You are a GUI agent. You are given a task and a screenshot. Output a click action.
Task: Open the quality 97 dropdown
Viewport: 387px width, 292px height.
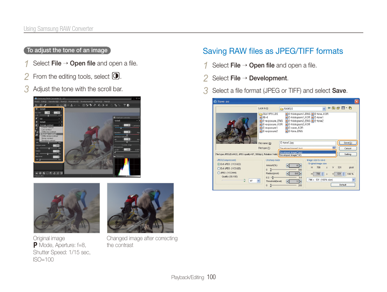(x=258, y=181)
